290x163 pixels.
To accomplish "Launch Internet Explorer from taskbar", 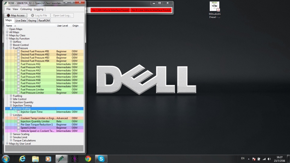I will click(x=22, y=159).
